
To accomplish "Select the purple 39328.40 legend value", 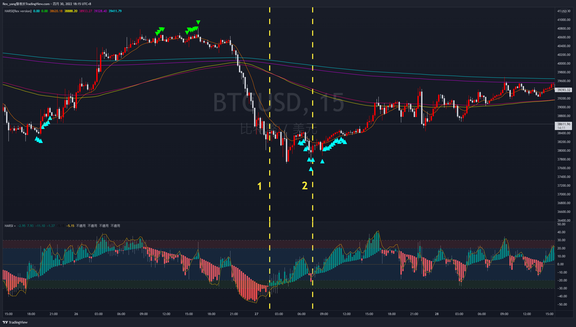I will click(101, 11).
